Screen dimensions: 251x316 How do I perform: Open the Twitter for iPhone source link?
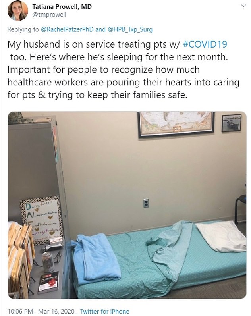tap(104, 311)
